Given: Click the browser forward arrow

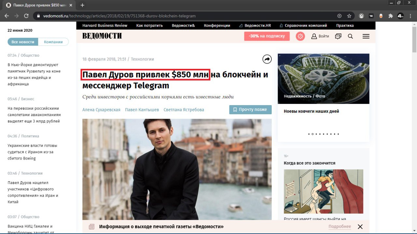Looking at the screenshot, I should coord(17,16).
